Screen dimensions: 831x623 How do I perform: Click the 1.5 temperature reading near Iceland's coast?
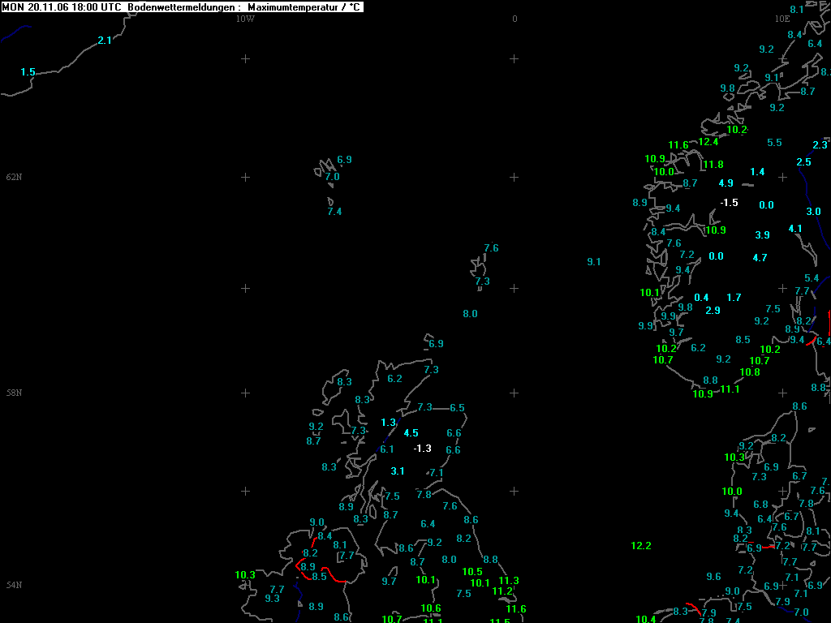coord(28,73)
